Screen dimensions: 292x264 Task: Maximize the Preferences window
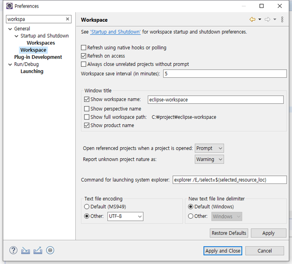(x=261, y=6)
